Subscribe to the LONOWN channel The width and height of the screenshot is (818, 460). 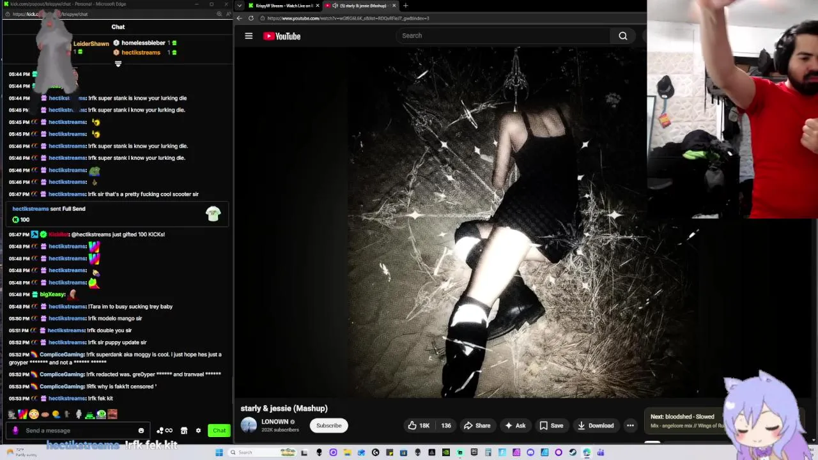point(329,425)
